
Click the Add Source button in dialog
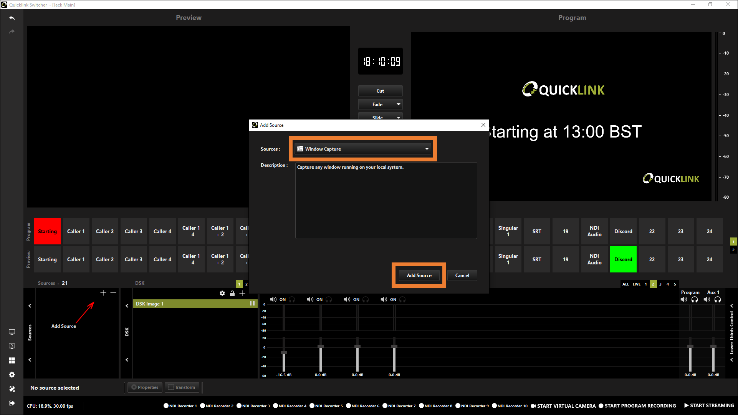pyautogui.click(x=419, y=276)
